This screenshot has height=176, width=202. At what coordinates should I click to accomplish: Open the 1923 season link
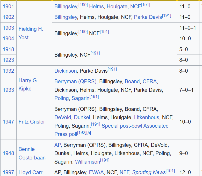coord(8,60)
